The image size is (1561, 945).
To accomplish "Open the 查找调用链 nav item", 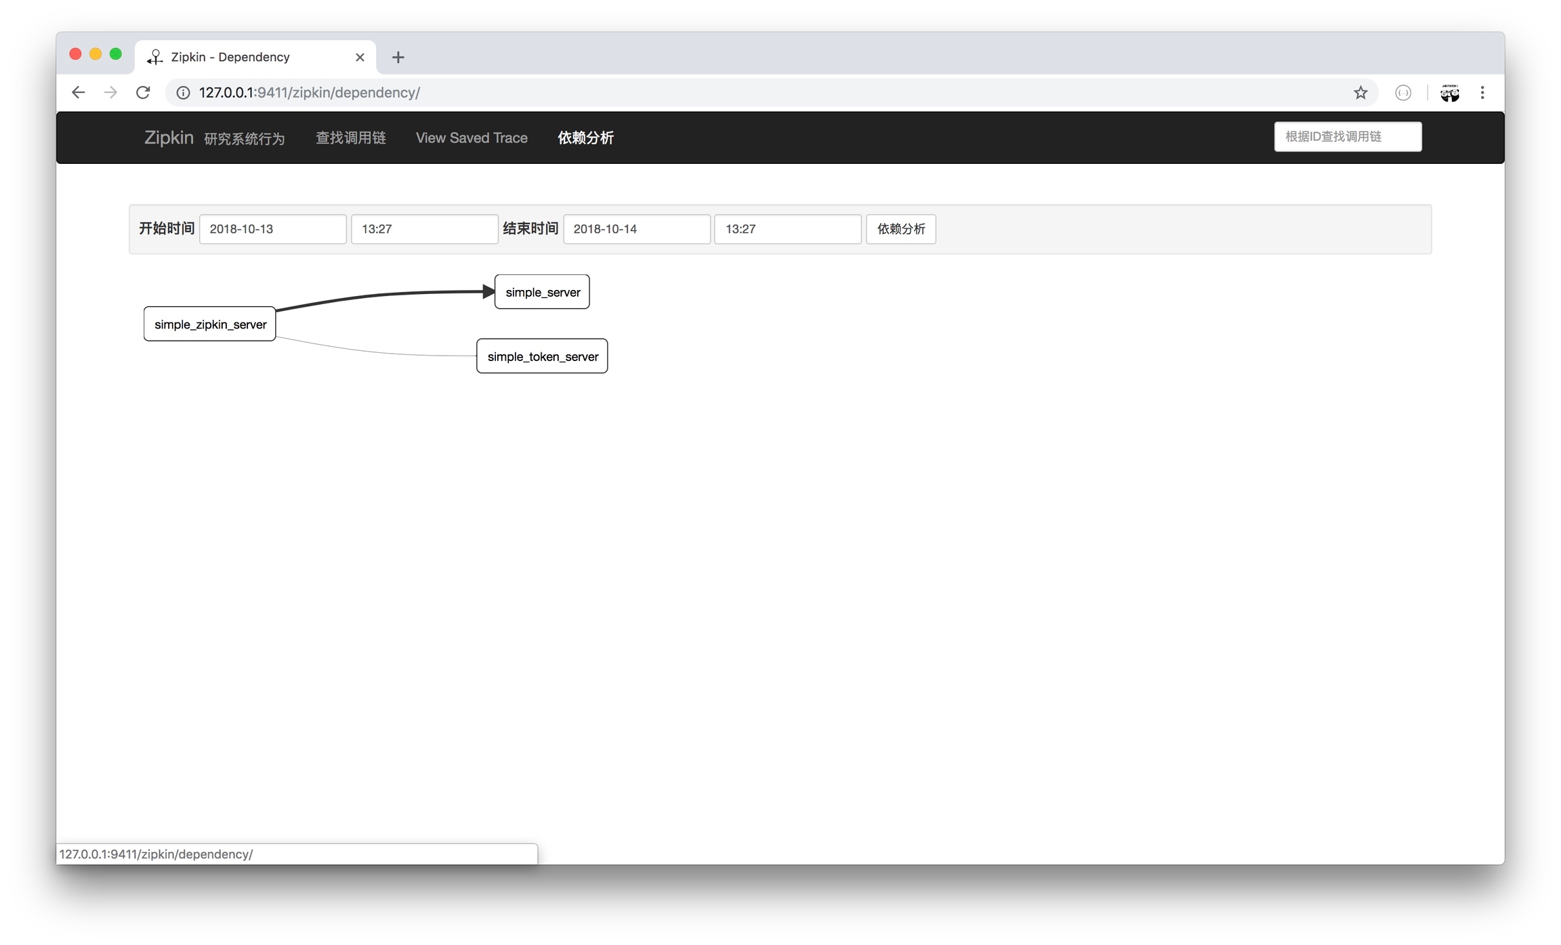I will (x=351, y=138).
